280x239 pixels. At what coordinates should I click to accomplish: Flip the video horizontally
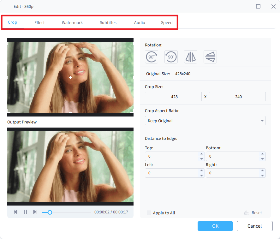click(x=191, y=57)
